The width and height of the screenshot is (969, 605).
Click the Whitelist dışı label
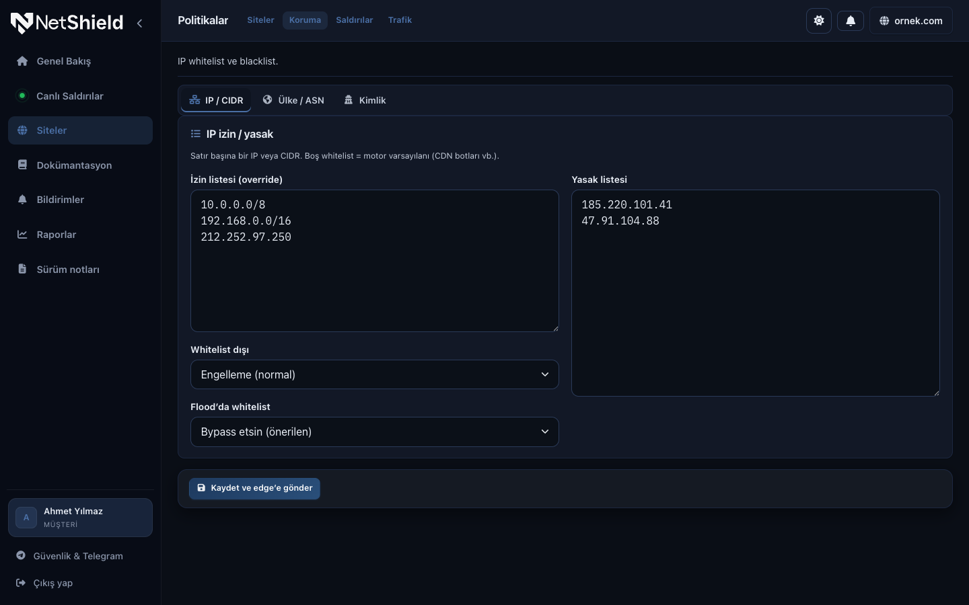[x=219, y=350]
